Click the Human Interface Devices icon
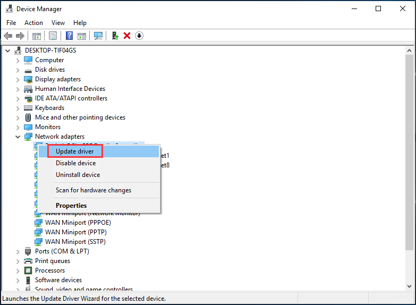 point(28,89)
